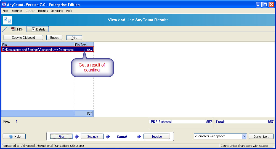This screenshot has width=276, height=149.
Task: Open the Results menu
Action: click(x=43, y=11)
